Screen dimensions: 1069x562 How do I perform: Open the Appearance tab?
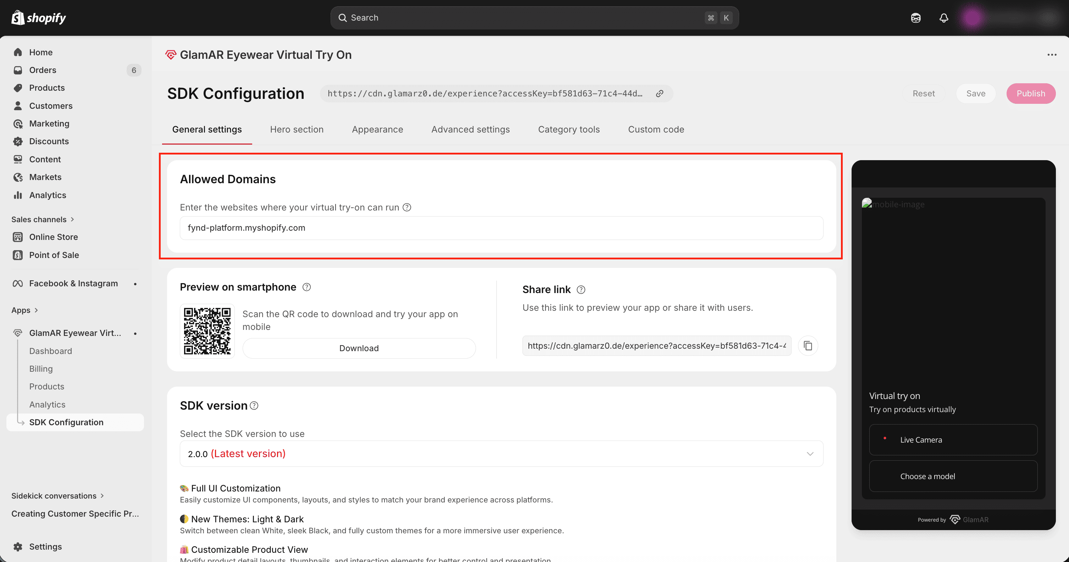377,129
